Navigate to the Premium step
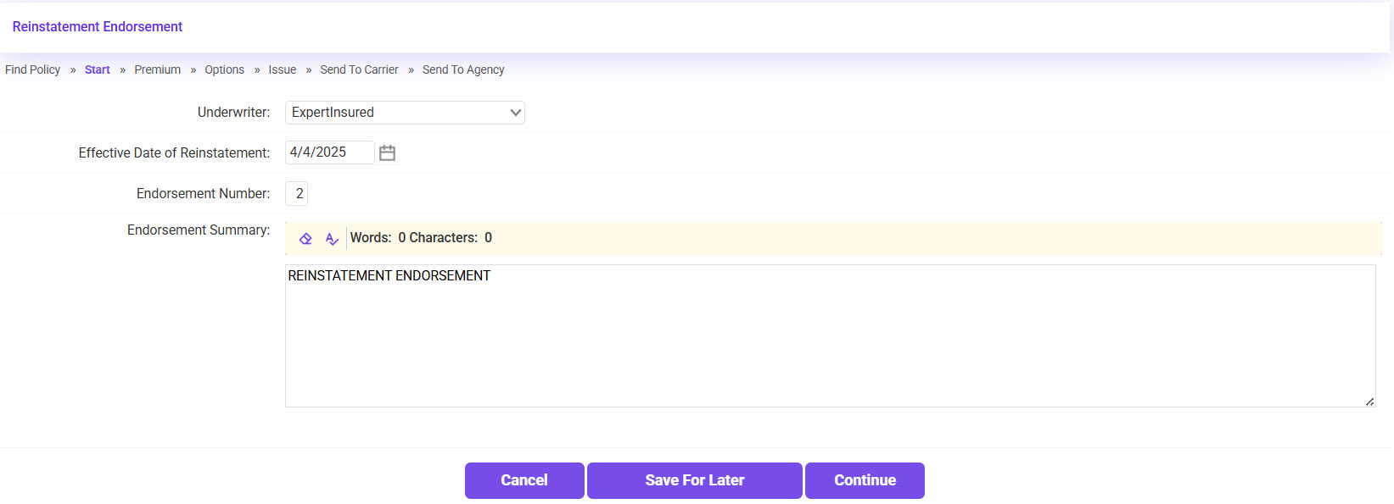 157,69
